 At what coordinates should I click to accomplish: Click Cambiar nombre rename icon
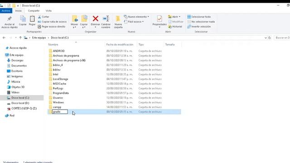106,22
